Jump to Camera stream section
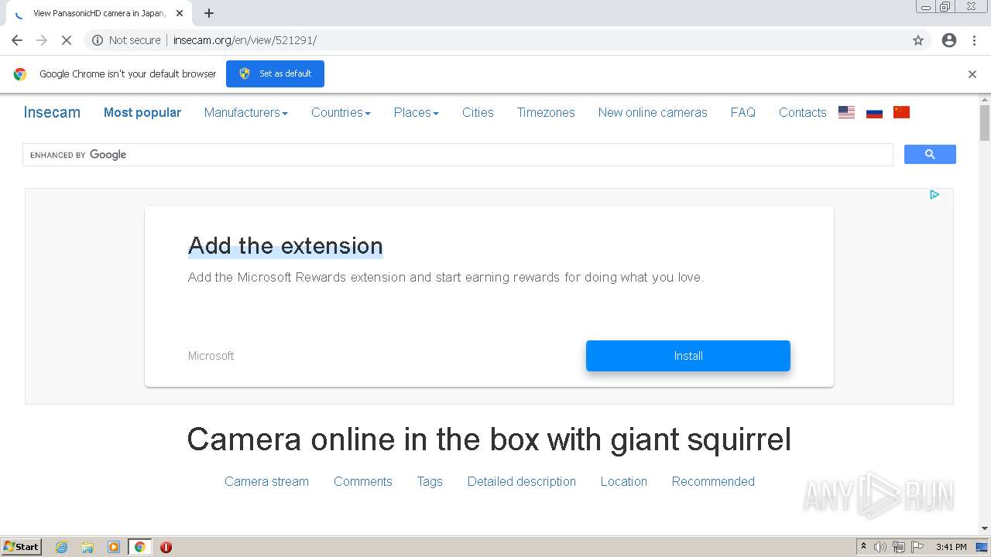Screen dimensions: 991x557 [266, 481]
